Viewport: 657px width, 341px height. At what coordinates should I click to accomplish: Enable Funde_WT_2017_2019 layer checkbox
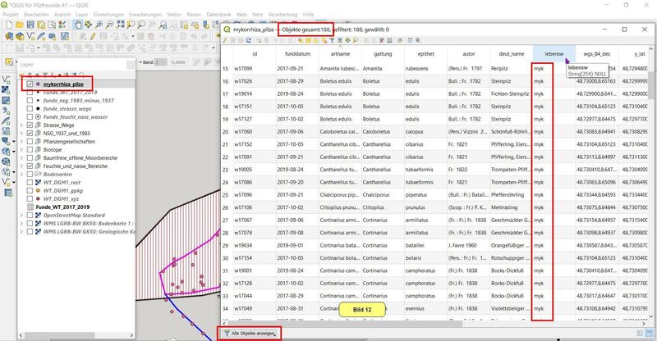click(x=30, y=93)
